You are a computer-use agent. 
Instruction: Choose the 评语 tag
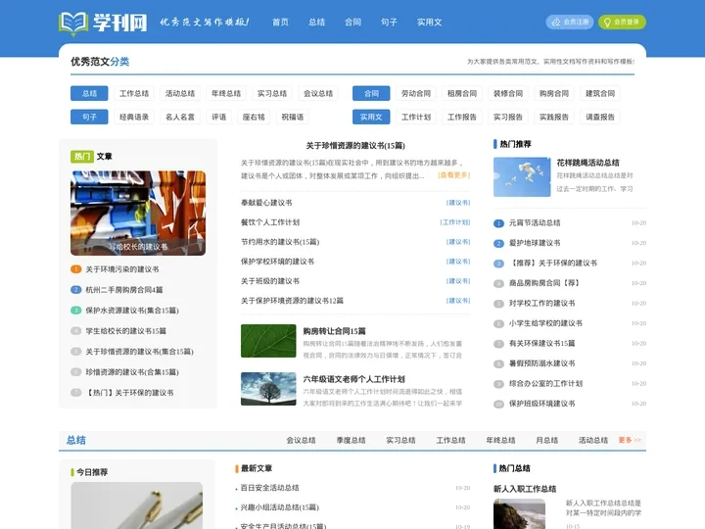219,117
